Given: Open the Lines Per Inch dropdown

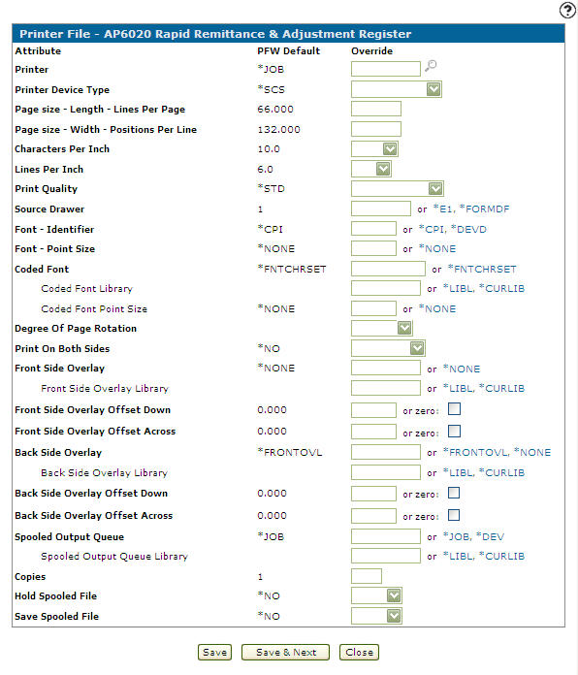Looking at the screenshot, I should tap(371, 169).
